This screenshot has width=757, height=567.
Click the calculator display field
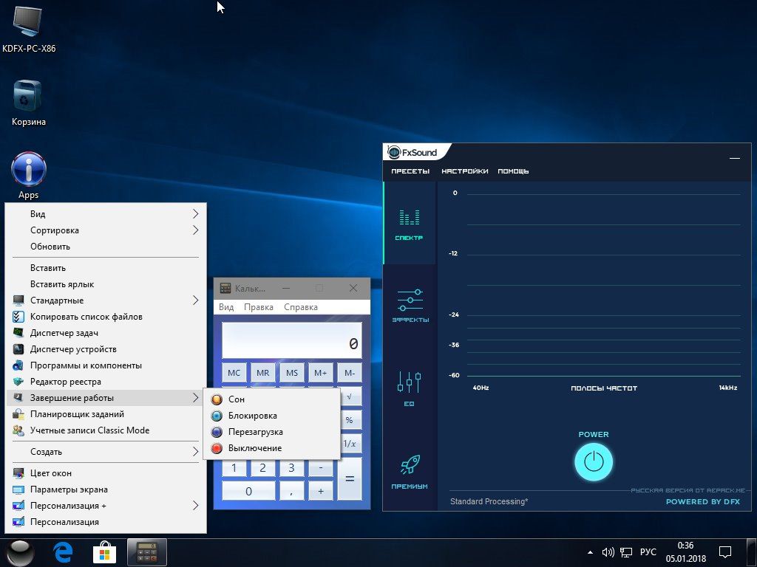292,341
